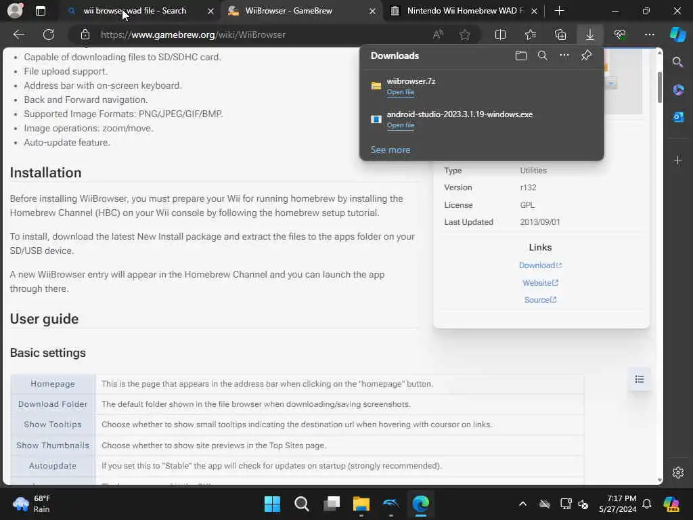Open downloads folder from Downloads panel
The height and width of the screenshot is (520, 693).
[x=521, y=56]
